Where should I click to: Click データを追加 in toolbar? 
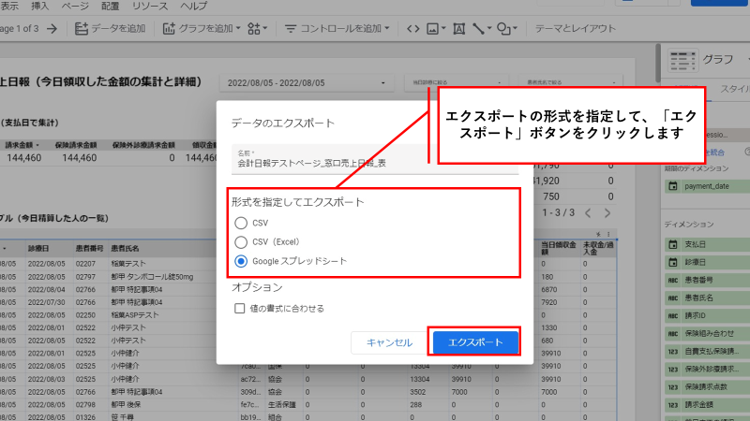tap(110, 29)
